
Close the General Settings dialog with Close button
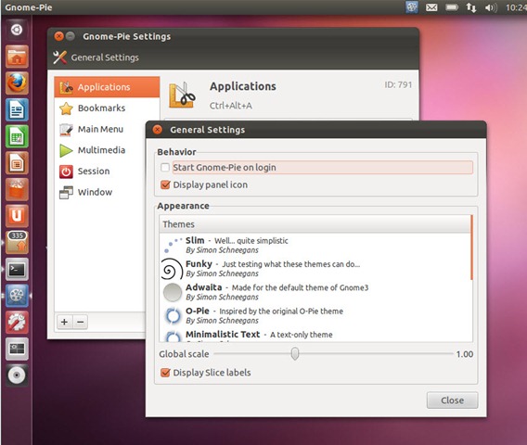pyautogui.click(x=452, y=400)
